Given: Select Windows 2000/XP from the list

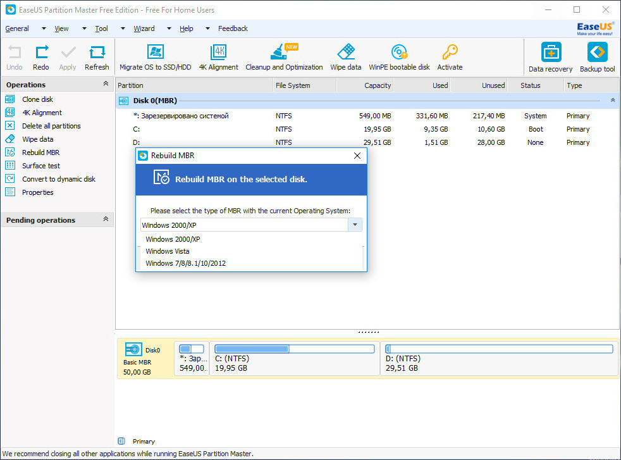Looking at the screenshot, I should click(252, 239).
